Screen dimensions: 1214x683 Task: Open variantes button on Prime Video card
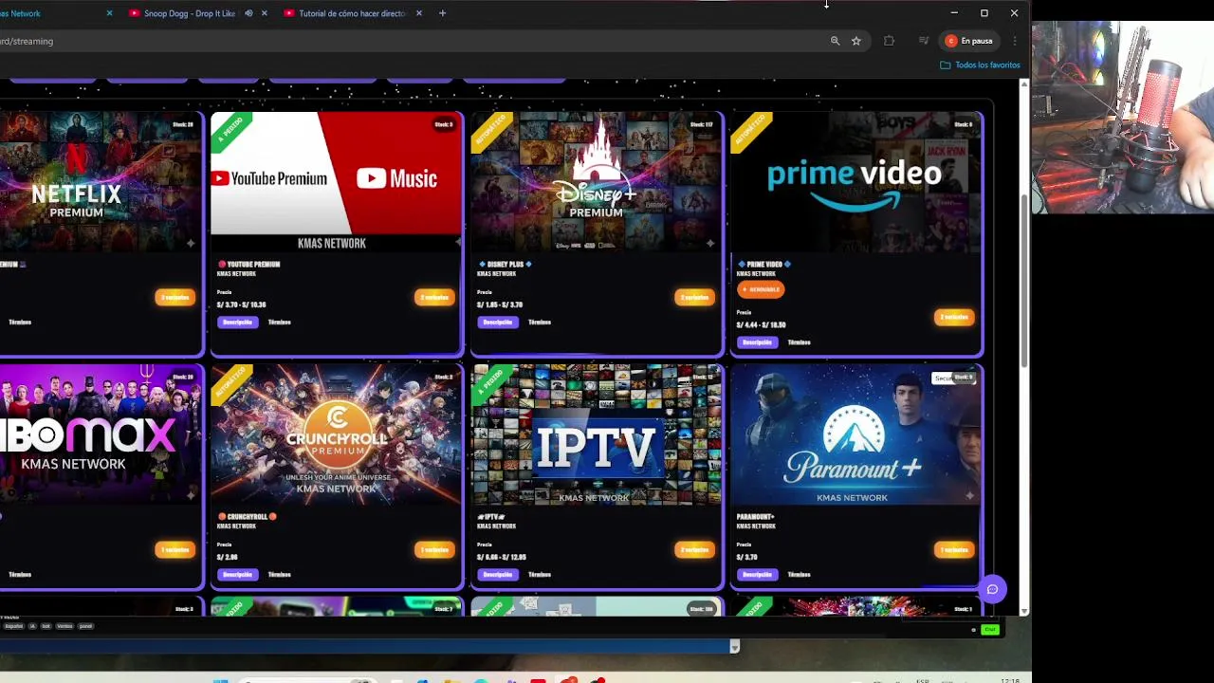tap(954, 317)
